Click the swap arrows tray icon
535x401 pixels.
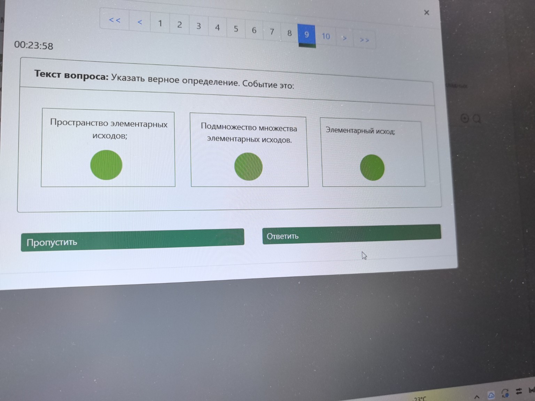coord(519,391)
